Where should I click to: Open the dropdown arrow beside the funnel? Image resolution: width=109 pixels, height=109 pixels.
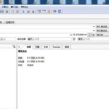(94, 35)
